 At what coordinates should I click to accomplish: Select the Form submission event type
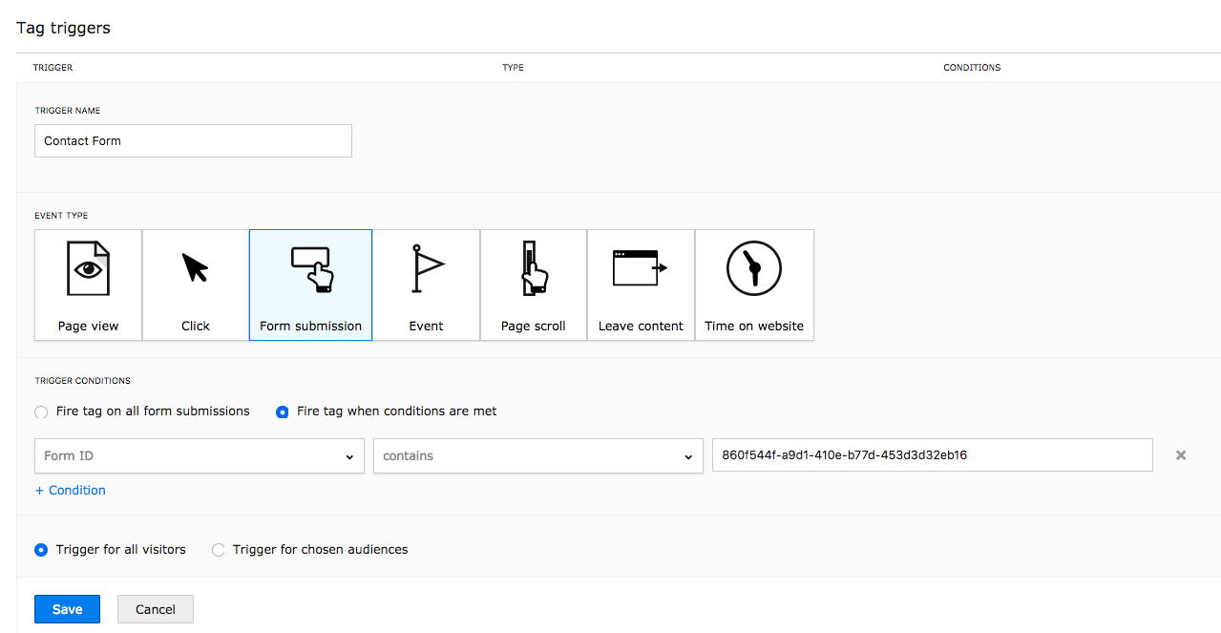(x=311, y=285)
